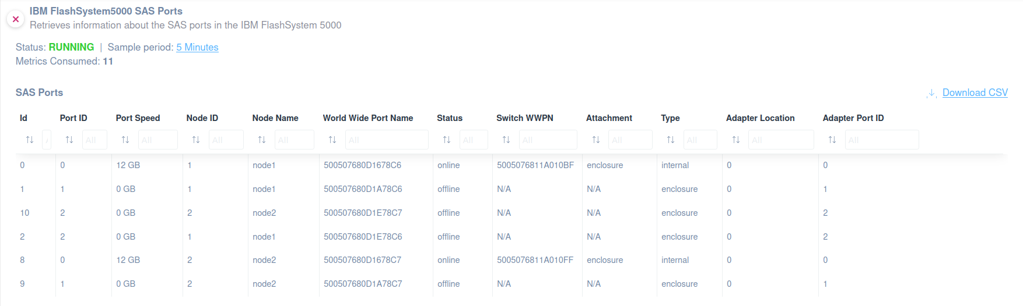The image size is (1023, 306).
Task: Select Switch WWPN 5005076811A010BF
Action: click(x=535, y=165)
